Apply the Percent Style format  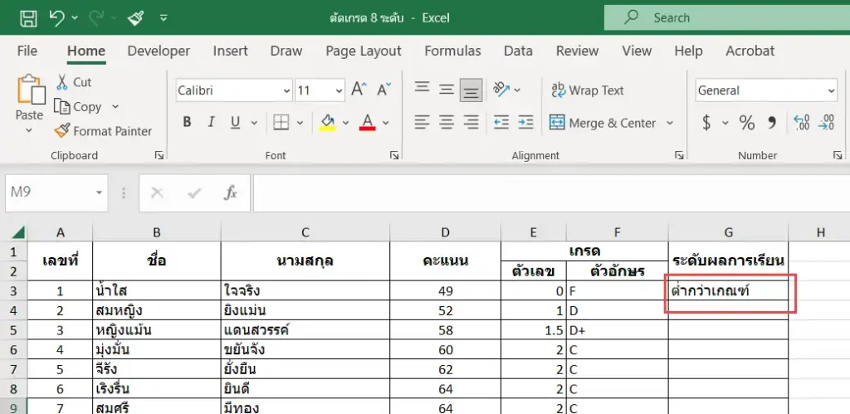(746, 123)
